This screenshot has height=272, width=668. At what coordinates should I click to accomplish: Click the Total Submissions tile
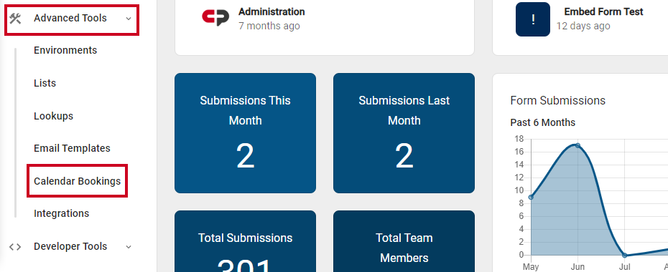pyautogui.click(x=246, y=241)
